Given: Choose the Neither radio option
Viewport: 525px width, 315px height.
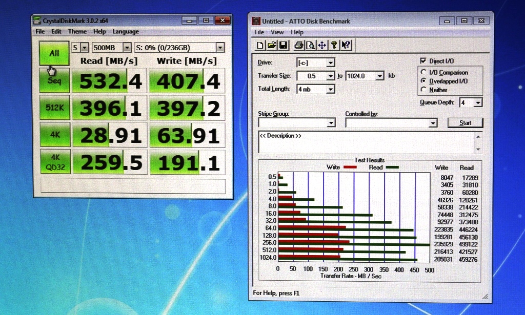Looking at the screenshot, I should (x=423, y=90).
